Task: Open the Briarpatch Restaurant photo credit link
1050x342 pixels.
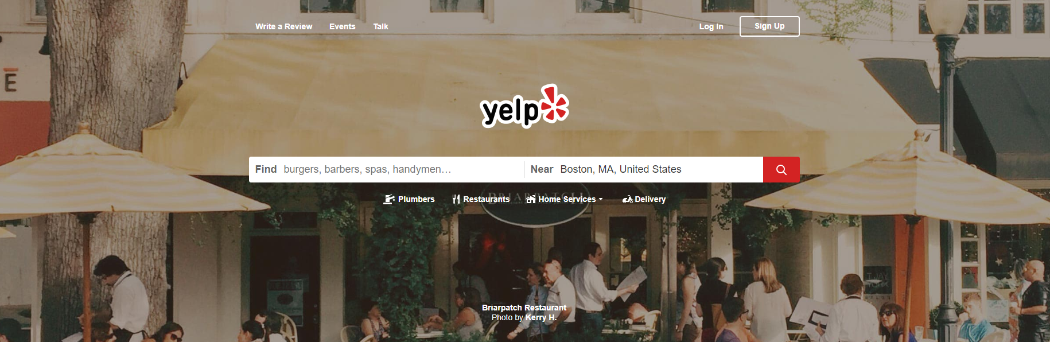Action: (x=524, y=308)
